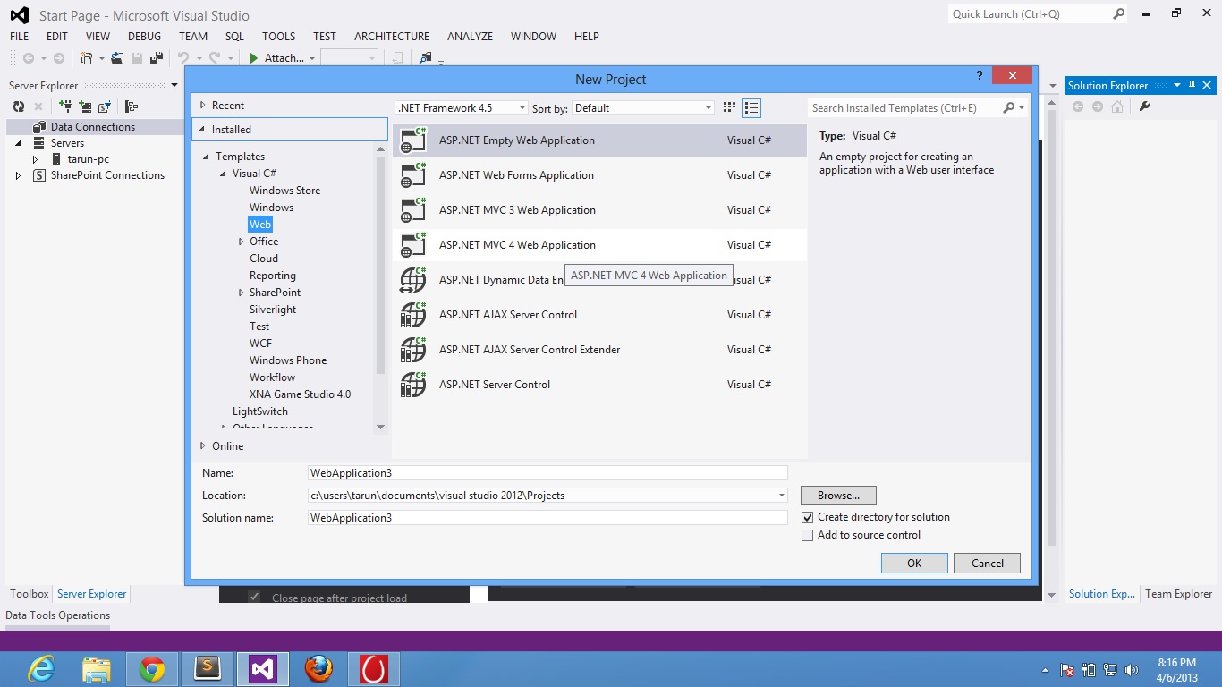Expand the SharePoint template node
The width and height of the screenshot is (1222, 687).
[242, 293]
